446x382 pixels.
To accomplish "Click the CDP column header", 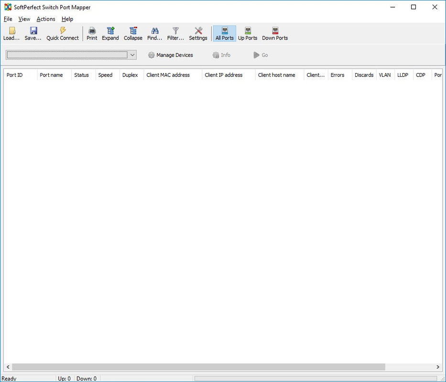I will point(423,75).
